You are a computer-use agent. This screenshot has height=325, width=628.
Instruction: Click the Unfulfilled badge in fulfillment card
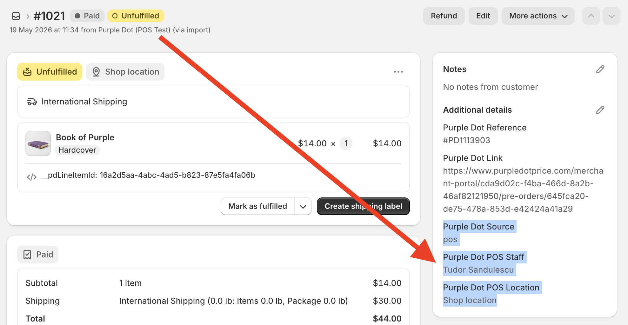50,72
